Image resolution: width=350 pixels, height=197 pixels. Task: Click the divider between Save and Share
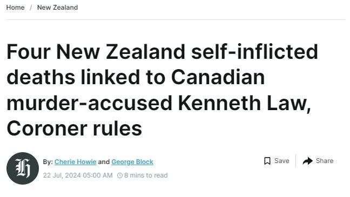[x=296, y=161]
